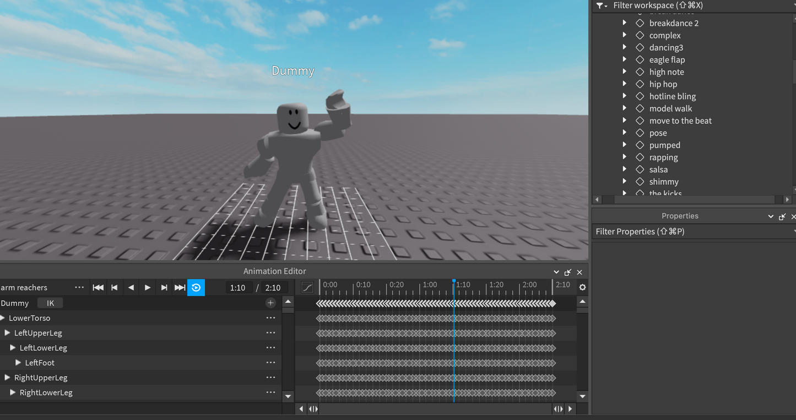Open LeftLowerLeg track options menu
This screenshot has width=796, height=420.
tap(270, 347)
